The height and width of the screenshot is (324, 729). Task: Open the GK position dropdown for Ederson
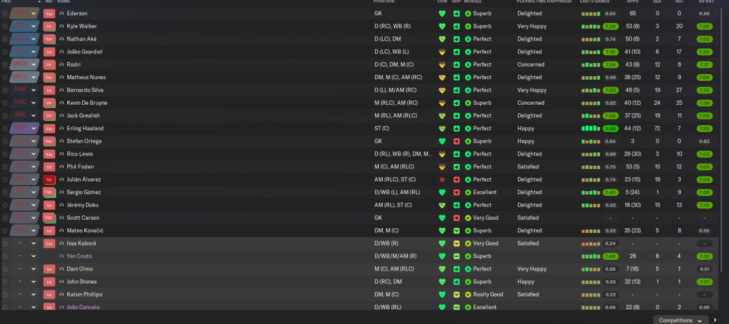point(24,13)
